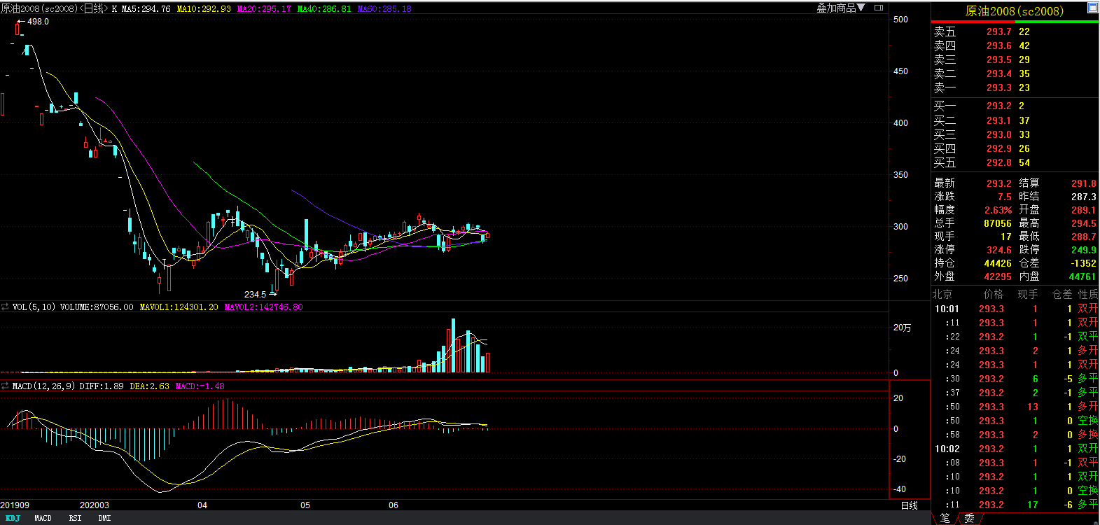Click the 仓差 value -1352
This screenshot has width=1100, height=525.
1083,263
